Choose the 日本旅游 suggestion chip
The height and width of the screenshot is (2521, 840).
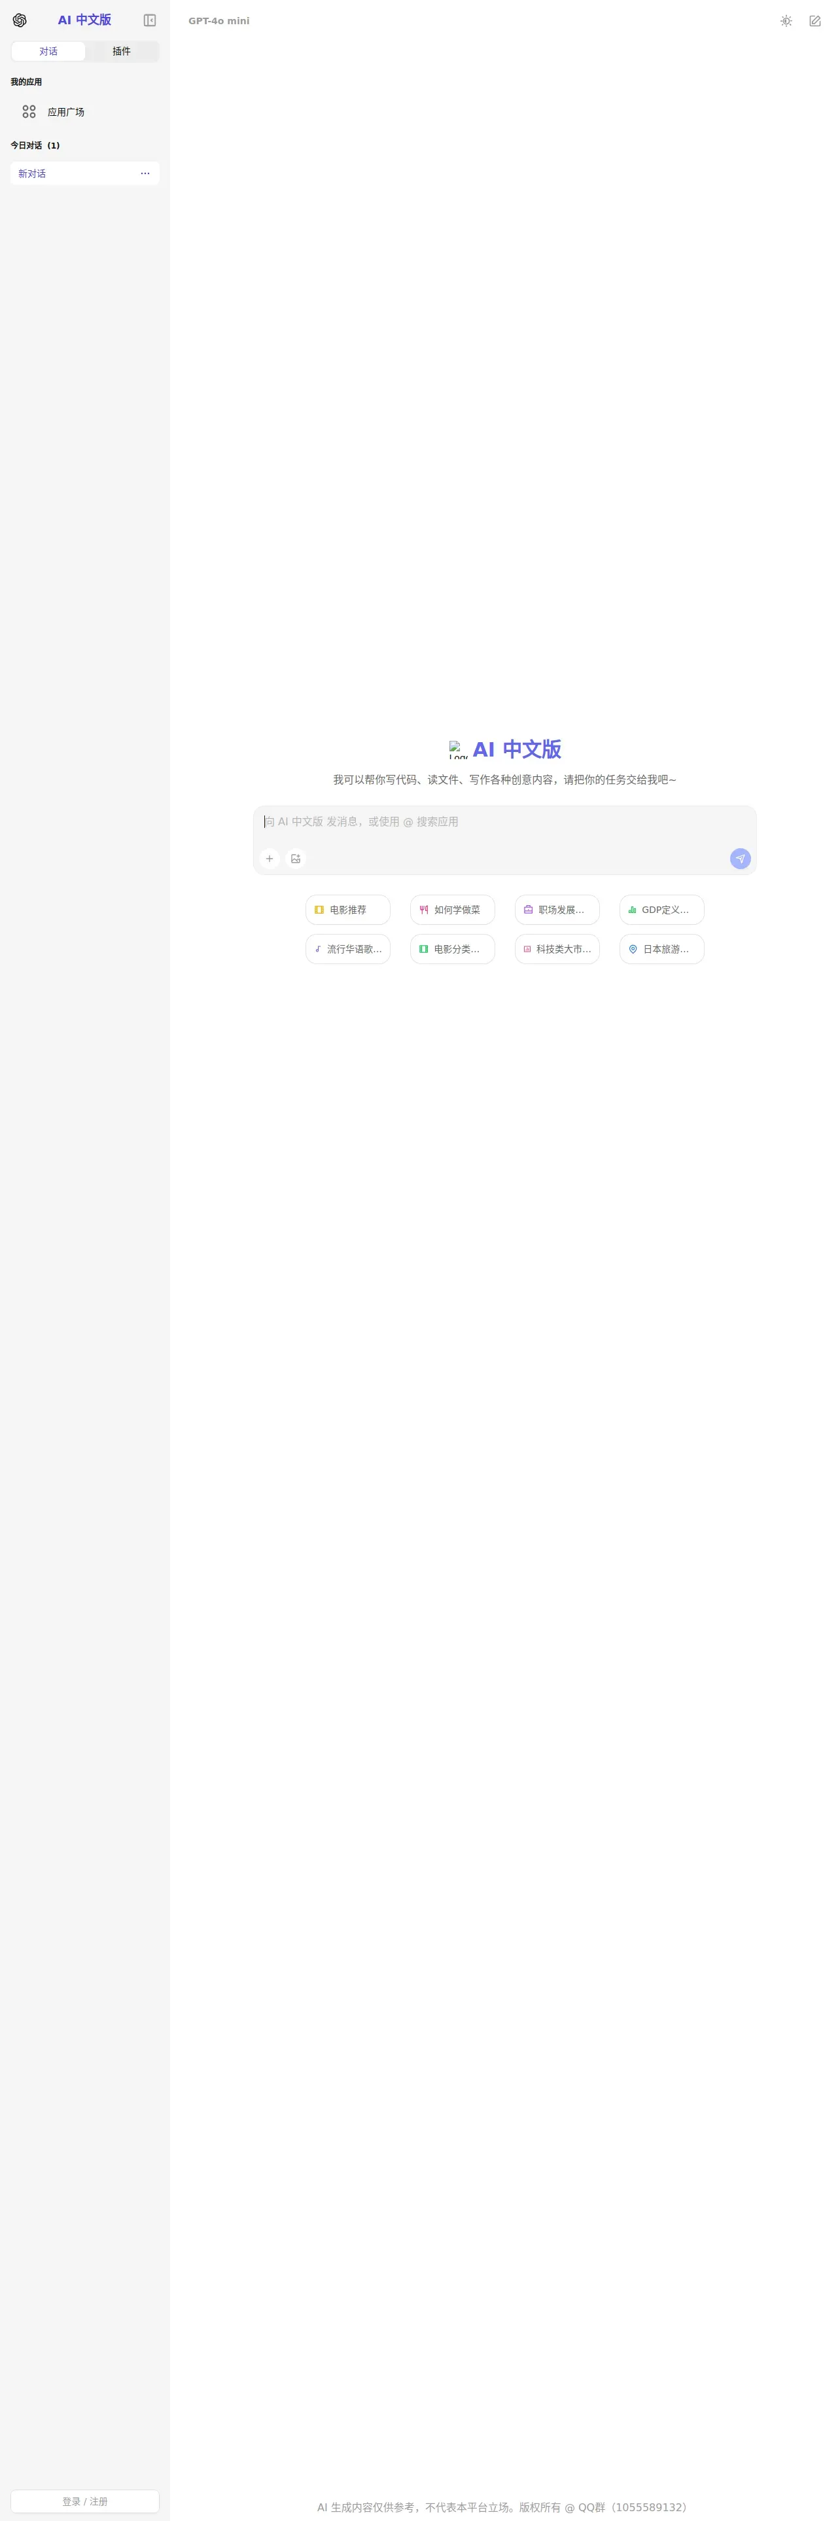(x=662, y=948)
